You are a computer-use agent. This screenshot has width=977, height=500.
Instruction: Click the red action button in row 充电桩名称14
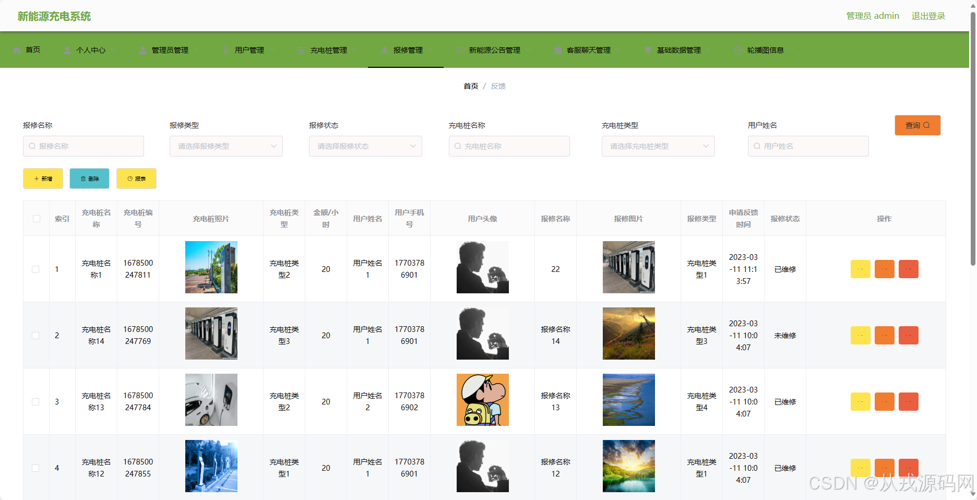909,336
